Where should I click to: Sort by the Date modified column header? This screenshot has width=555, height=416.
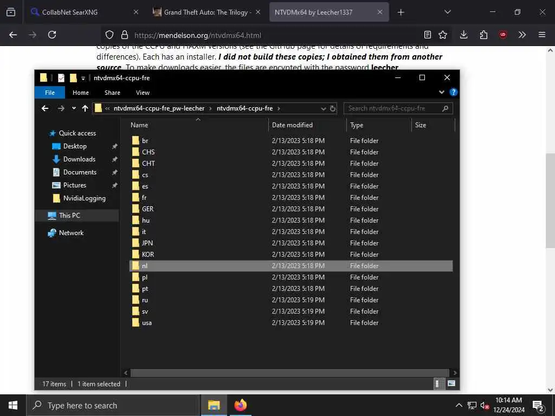[x=307, y=125]
